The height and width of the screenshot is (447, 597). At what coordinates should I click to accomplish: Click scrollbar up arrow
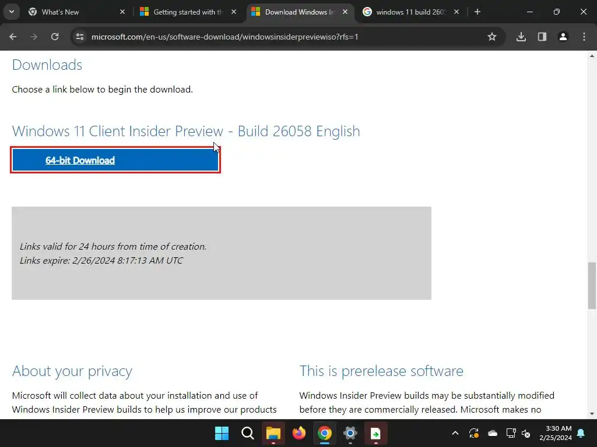(592, 56)
